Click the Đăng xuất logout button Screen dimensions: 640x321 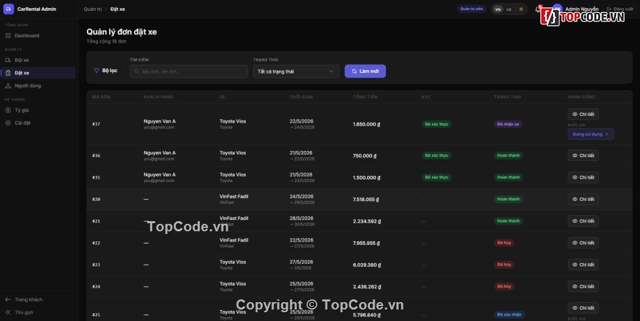(620, 9)
